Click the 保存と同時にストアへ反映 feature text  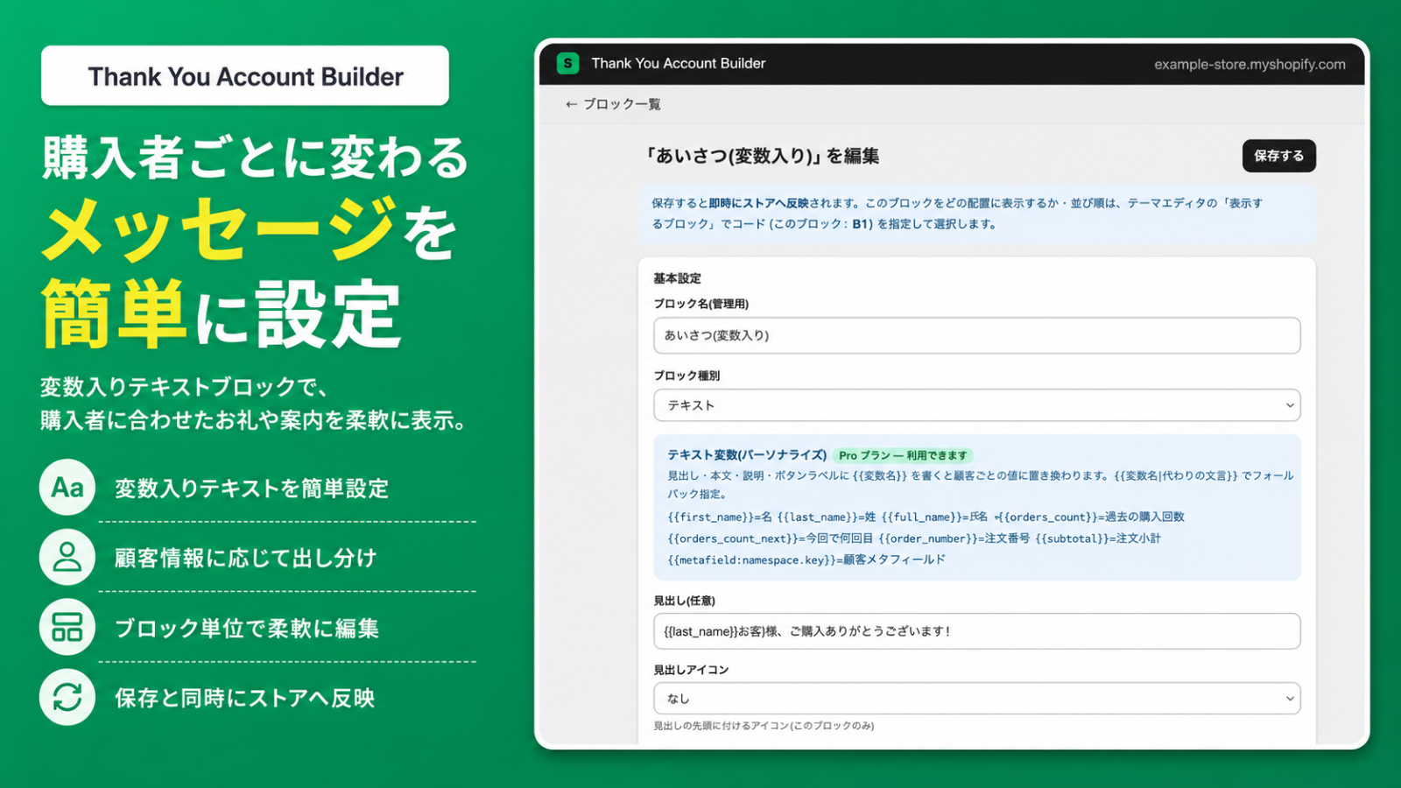click(x=244, y=699)
